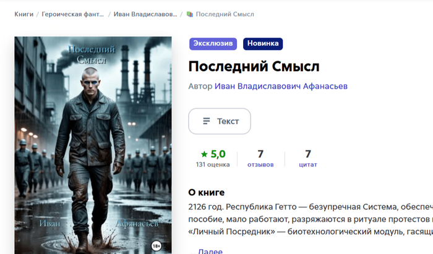Open author Иван Владиславович Афанасьев page

point(281,87)
